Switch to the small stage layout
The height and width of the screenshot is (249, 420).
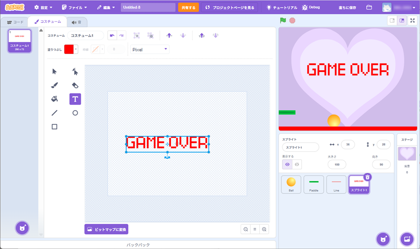[392, 21]
